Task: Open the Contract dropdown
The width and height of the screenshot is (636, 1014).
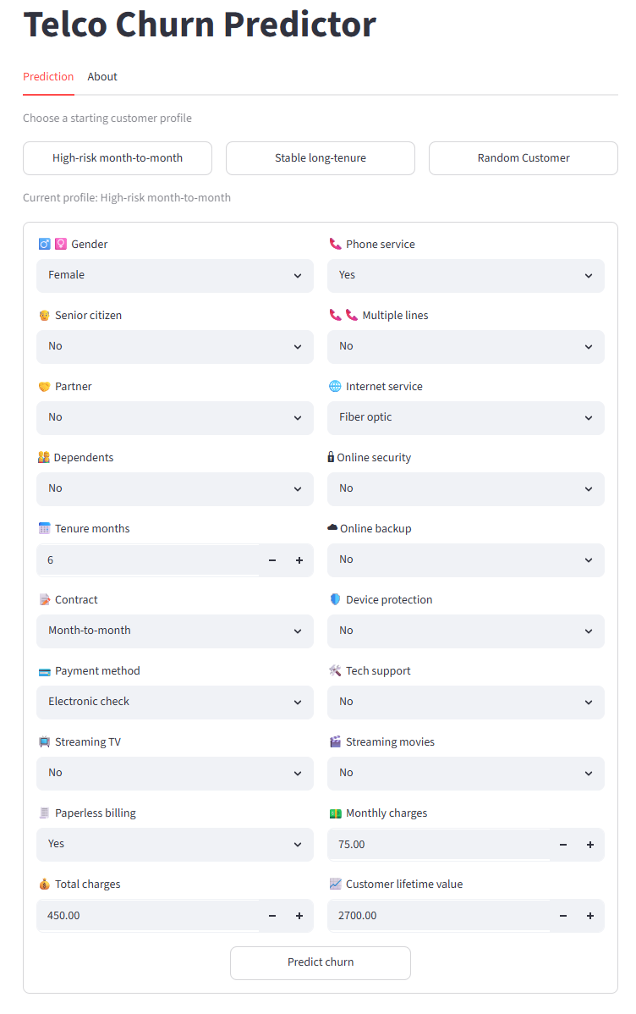Action: coord(175,631)
